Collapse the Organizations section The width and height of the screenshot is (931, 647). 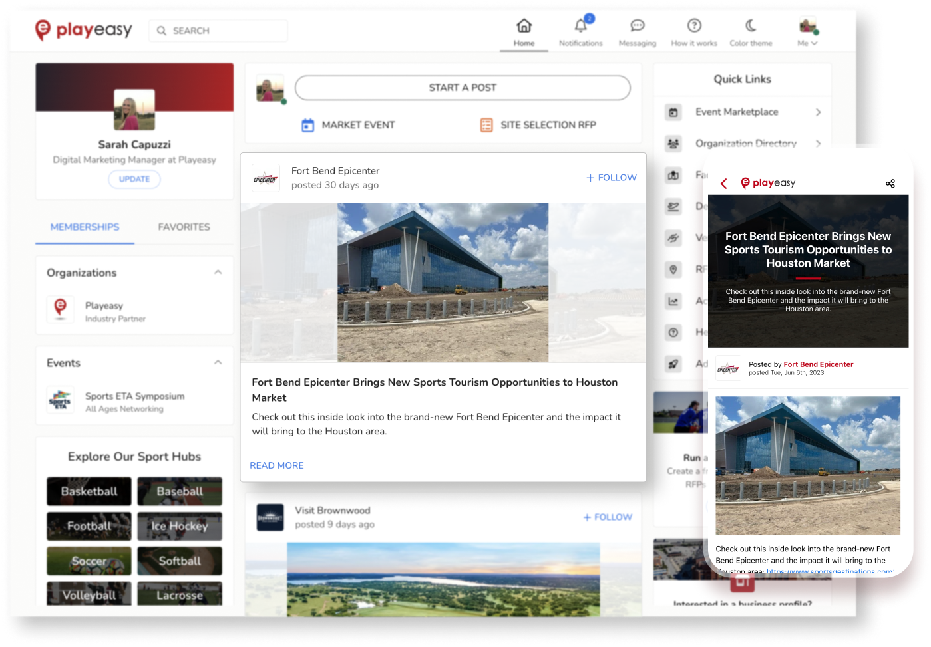click(x=218, y=273)
